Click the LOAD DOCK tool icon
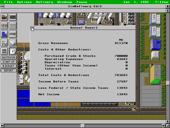Screen dimensions: 170x128 point(4,51)
